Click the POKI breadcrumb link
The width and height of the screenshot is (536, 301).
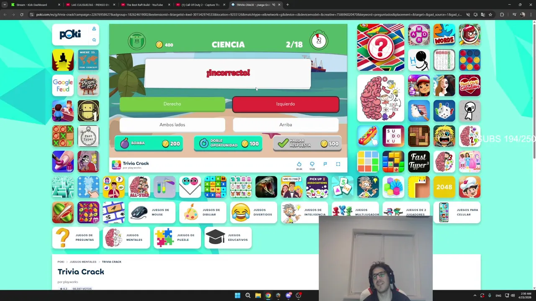tap(61, 262)
